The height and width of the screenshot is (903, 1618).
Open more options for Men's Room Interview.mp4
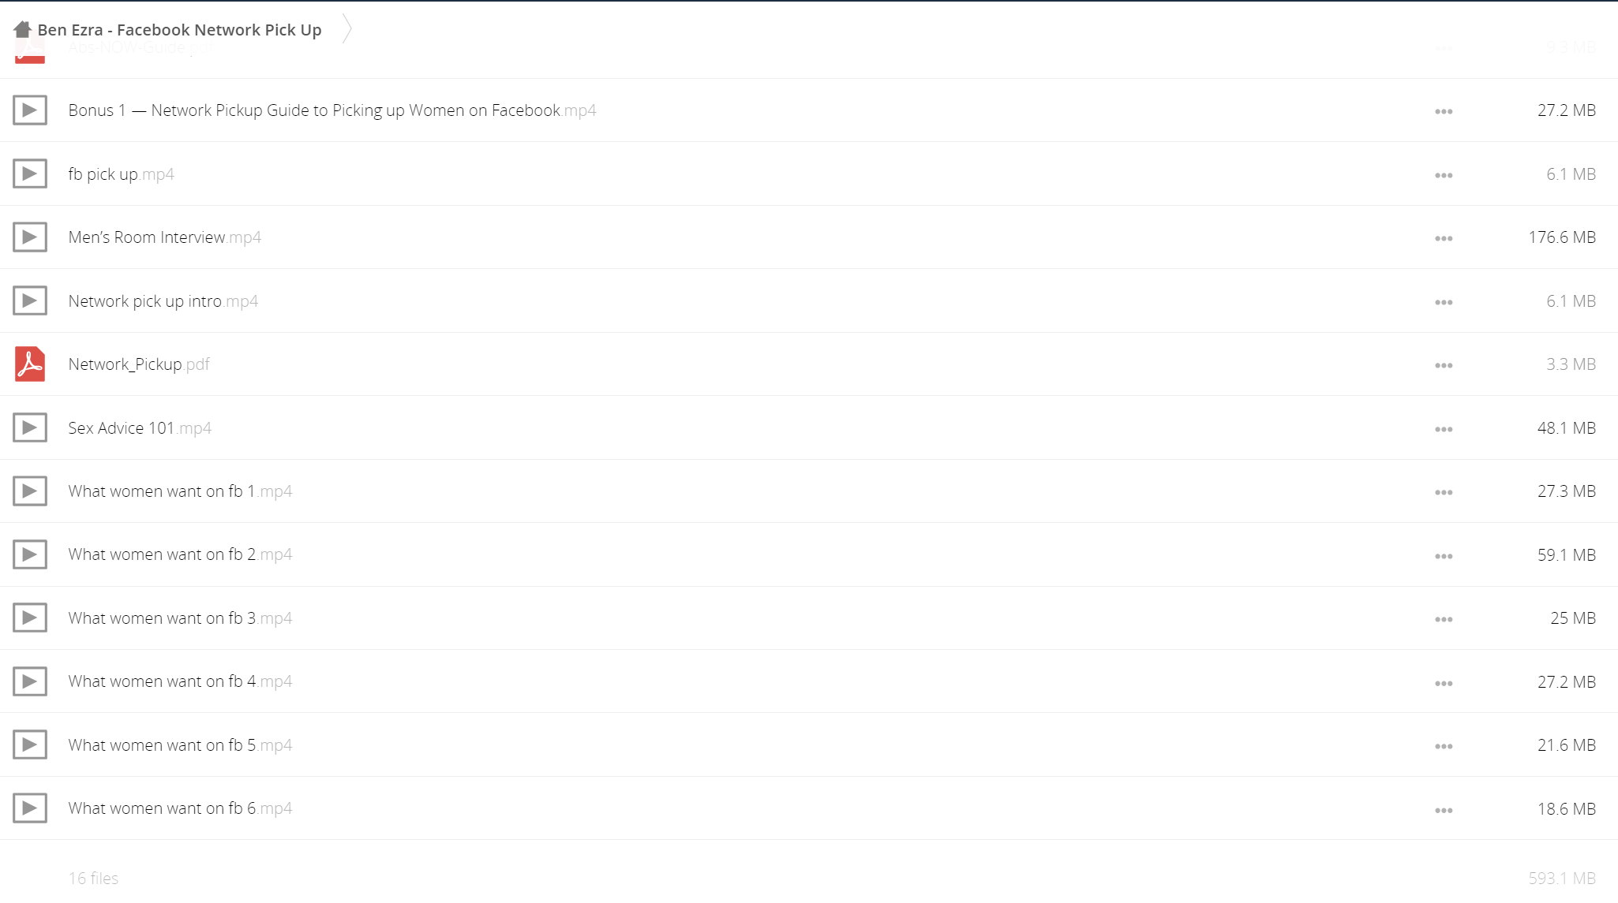coord(1444,238)
